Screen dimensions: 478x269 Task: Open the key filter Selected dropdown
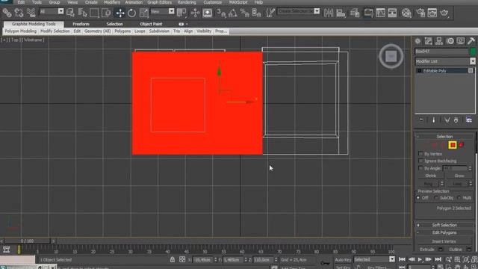click(x=391, y=259)
